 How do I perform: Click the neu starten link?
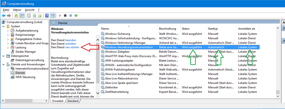tap(72, 47)
